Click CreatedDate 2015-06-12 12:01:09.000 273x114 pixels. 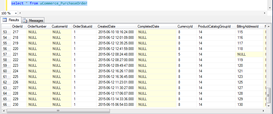(116, 38)
